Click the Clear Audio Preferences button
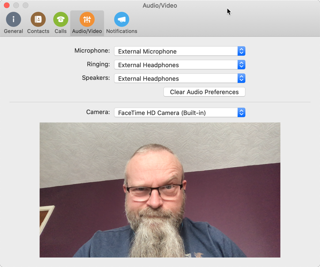 coord(204,92)
